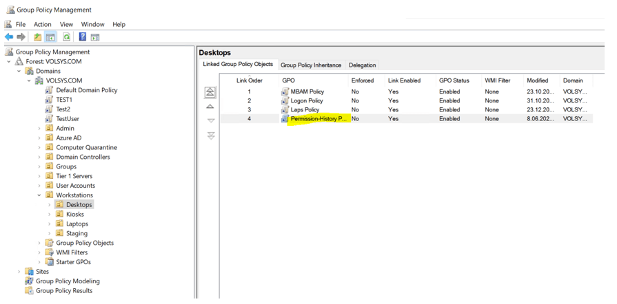Open the Action menu
The height and width of the screenshot is (304, 617).
point(42,24)
